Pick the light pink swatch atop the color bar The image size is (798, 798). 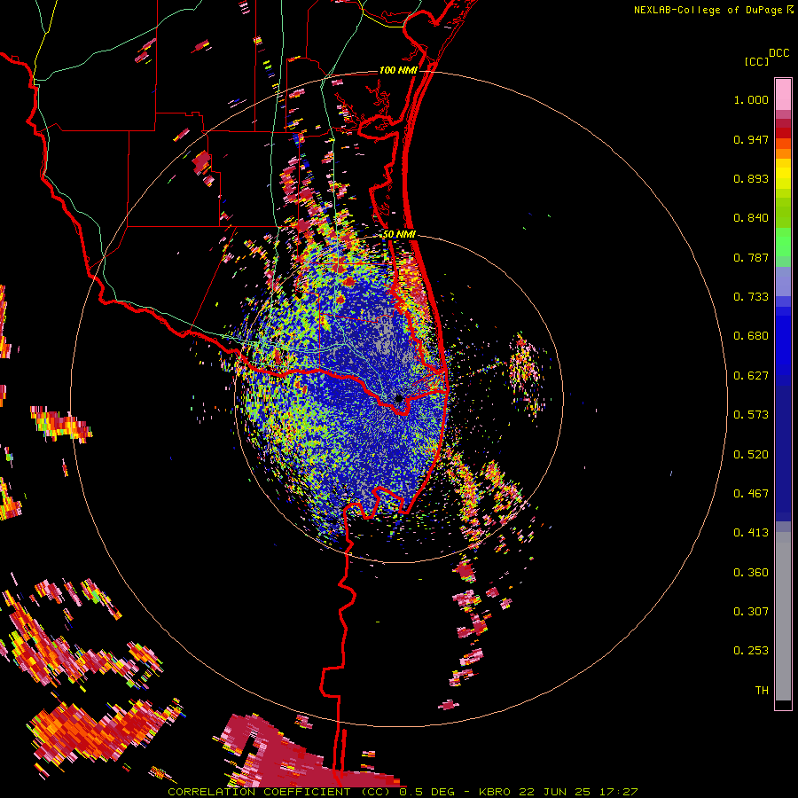pyautogui.click(x=783, y=94)
